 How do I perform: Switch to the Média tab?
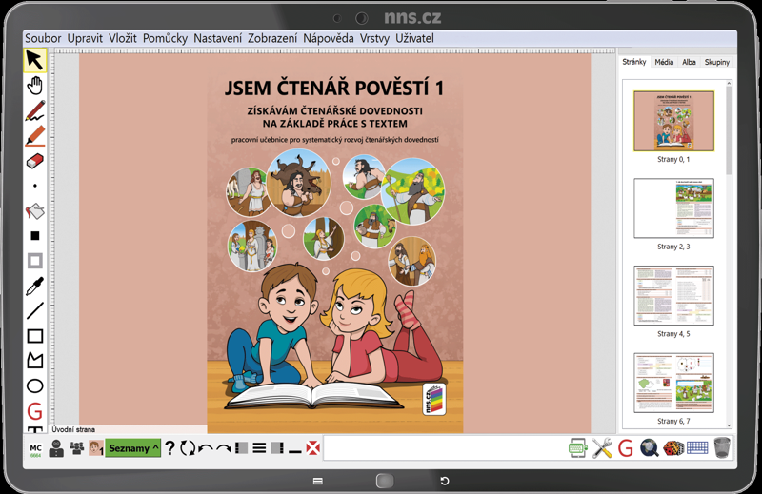(664, 62)
